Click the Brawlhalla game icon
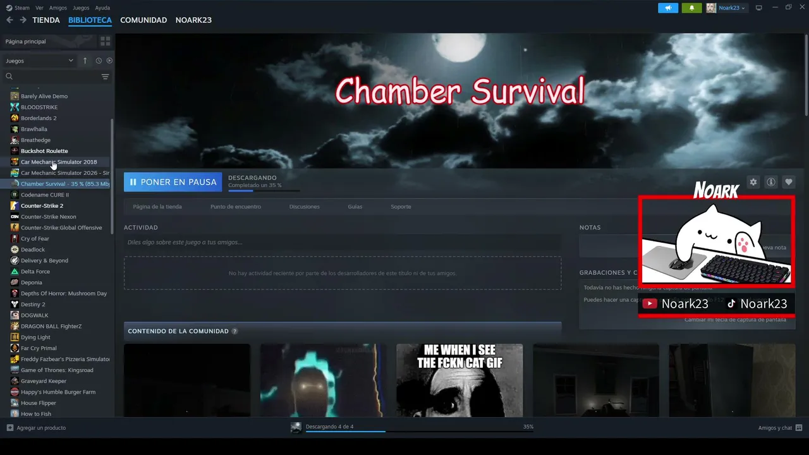The height and width of the screenshot is (455, 809). pyautogui.click(x=15, y=129)
